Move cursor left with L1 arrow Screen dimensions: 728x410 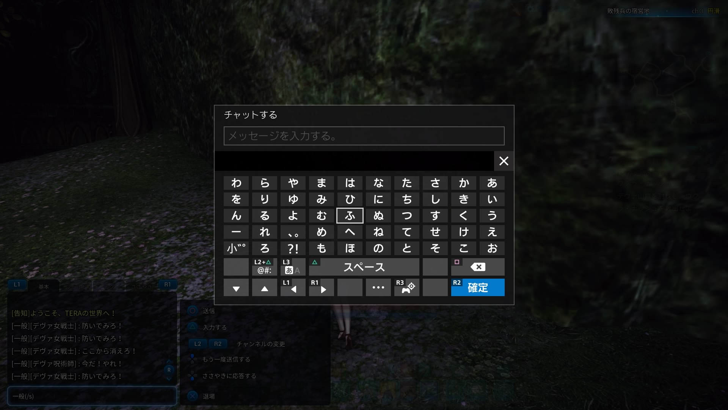pos(293,287)
